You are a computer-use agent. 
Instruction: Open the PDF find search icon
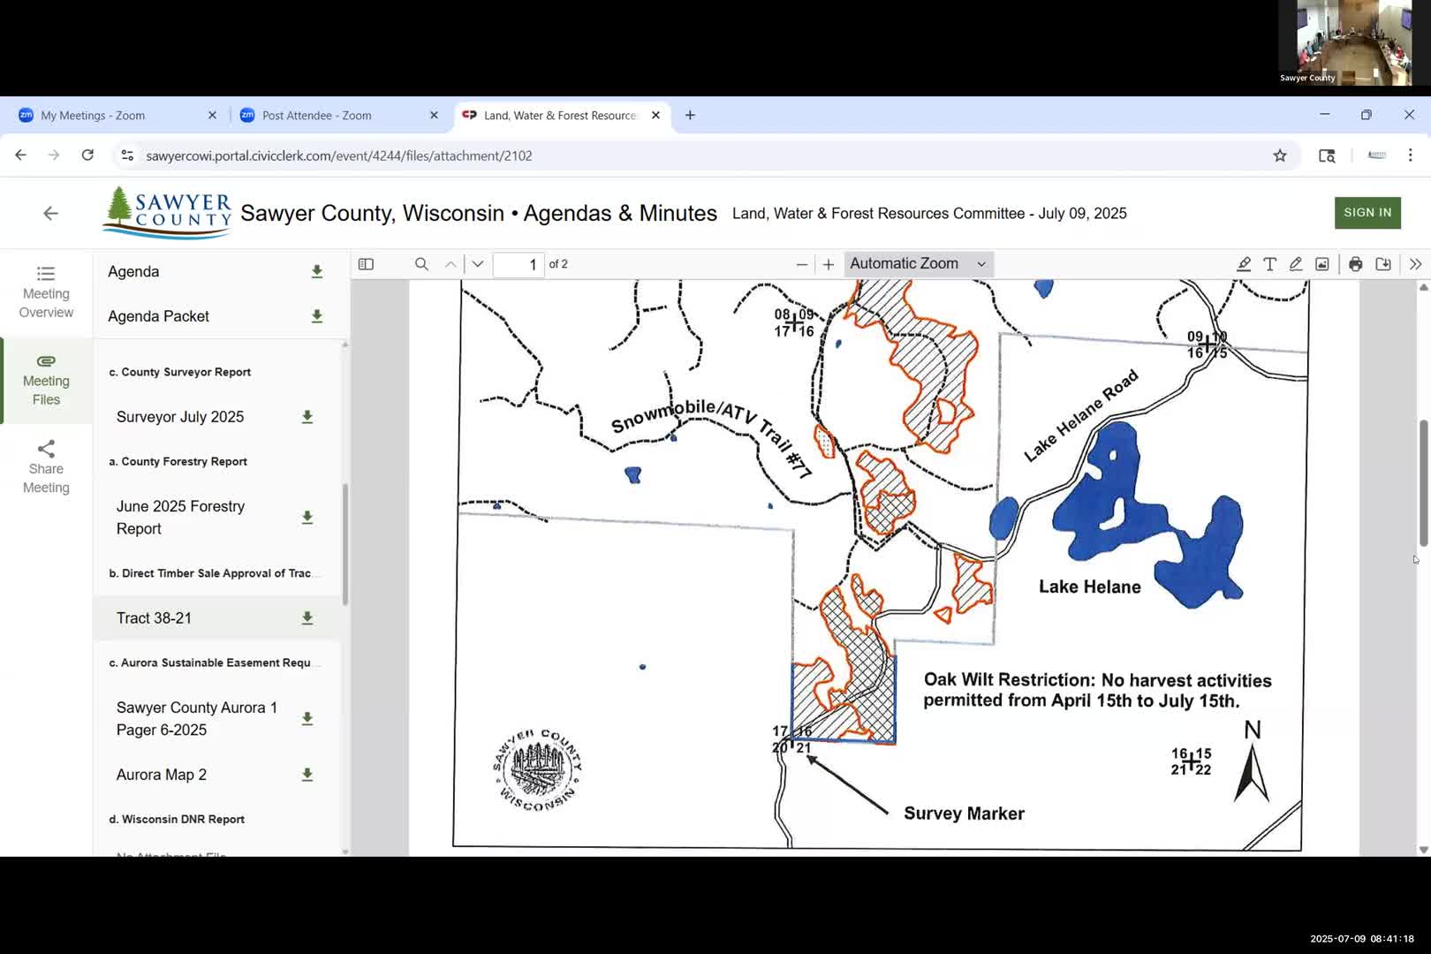coord(421,264)
